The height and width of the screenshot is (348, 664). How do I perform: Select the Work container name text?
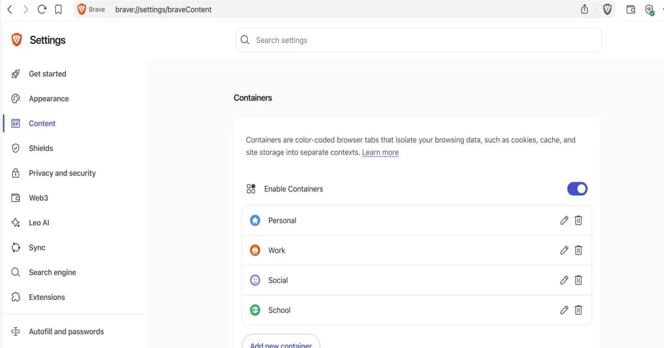point(277,250)
